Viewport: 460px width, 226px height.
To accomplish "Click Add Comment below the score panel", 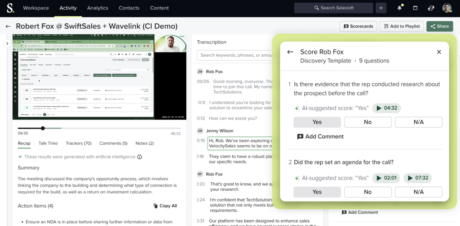I will pyautogui.click(x=360, y=212).
